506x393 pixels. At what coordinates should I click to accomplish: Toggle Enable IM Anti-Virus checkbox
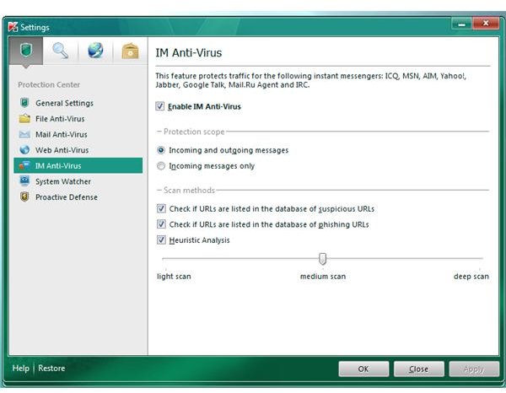(160, 106)
